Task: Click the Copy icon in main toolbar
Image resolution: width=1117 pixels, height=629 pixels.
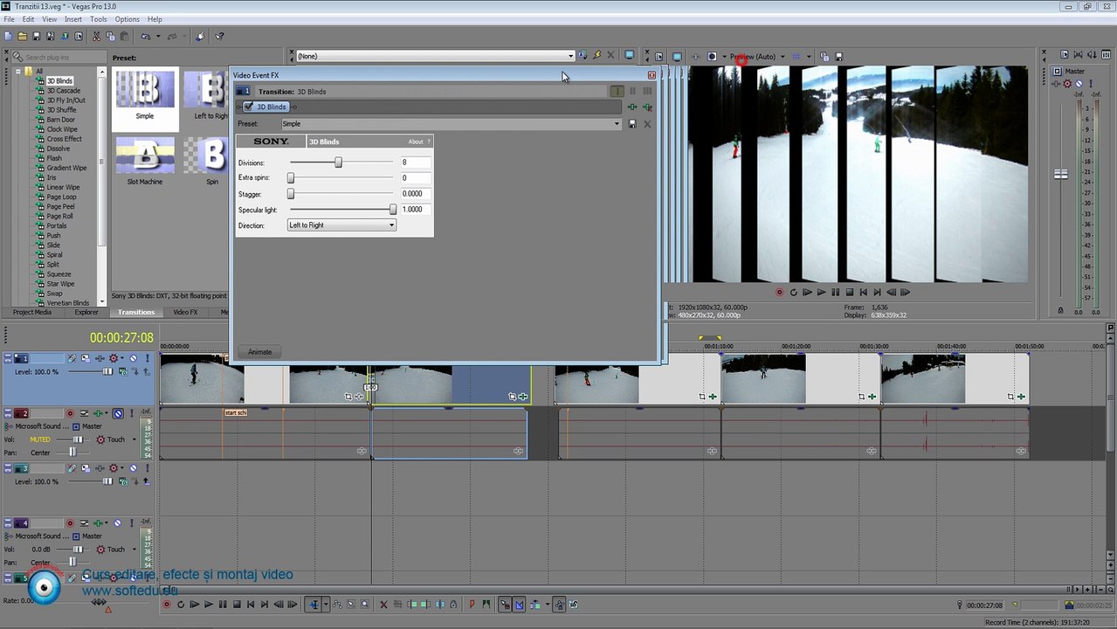Action: tap(110, 36)
